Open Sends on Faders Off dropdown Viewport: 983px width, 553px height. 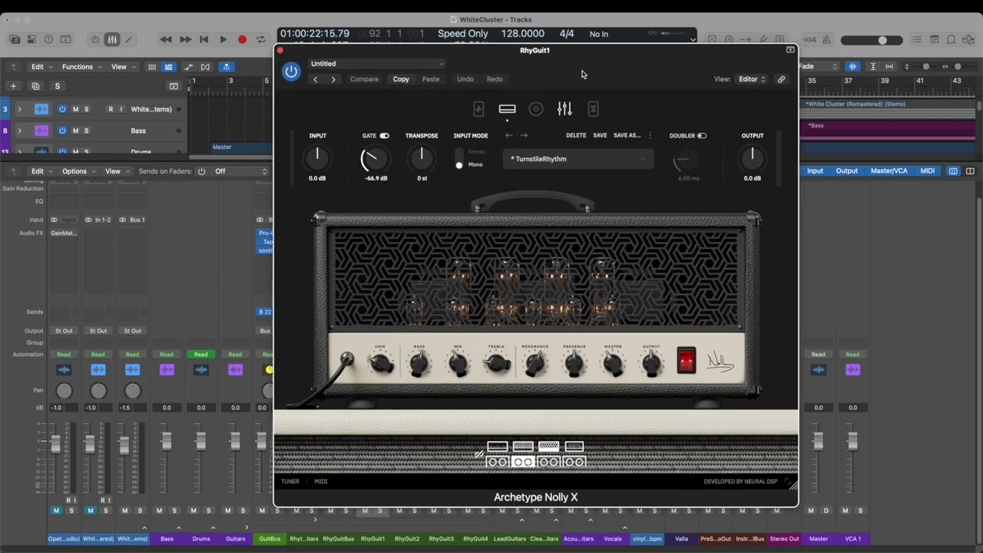(240, 171)
